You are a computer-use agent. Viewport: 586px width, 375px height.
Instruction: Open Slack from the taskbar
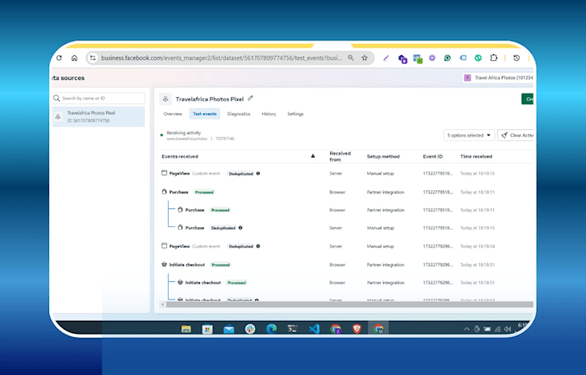[250, 329]
